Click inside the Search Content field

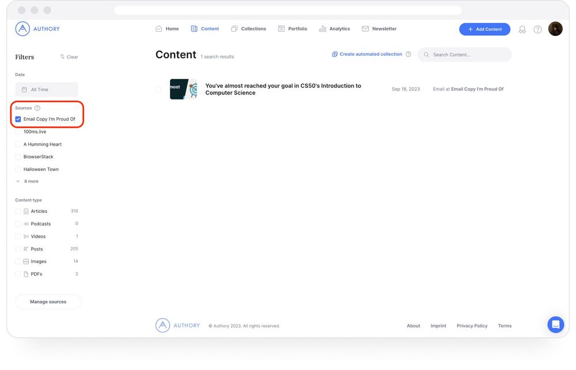(461, 54)
